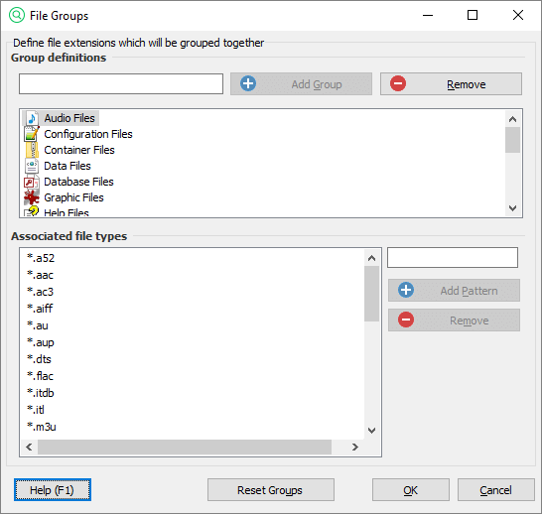This screenshot has height=514, width=542.
Task: Click the Configuration Files icon
Action: [32, 134]
